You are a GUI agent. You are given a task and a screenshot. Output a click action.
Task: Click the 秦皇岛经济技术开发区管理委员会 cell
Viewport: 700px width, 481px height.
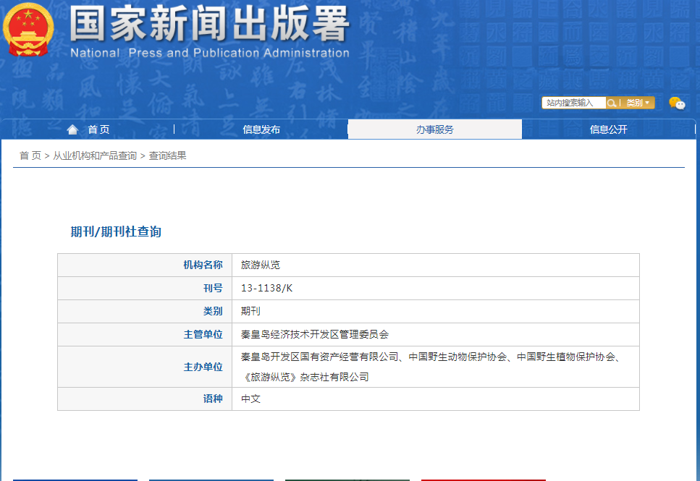315,334
